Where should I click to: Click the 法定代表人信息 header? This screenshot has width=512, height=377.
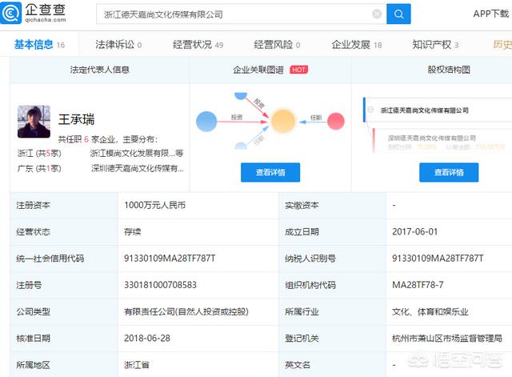[99, 70]
